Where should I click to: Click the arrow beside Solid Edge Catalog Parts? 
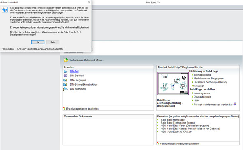[x=157, y=129]
